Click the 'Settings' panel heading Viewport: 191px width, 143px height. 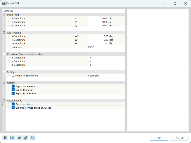pos(8,11)
